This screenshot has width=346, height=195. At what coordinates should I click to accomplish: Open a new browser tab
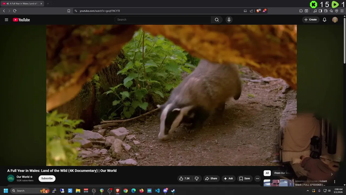(x=48, y=4)
